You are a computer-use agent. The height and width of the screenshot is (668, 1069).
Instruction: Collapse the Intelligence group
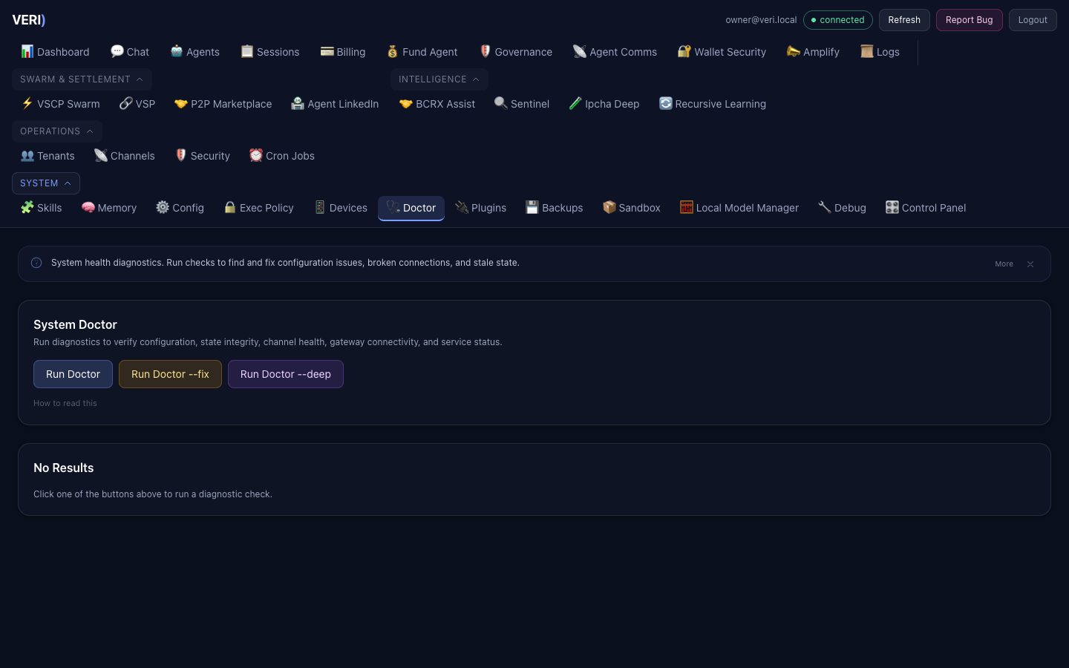(x=439, y=79)
